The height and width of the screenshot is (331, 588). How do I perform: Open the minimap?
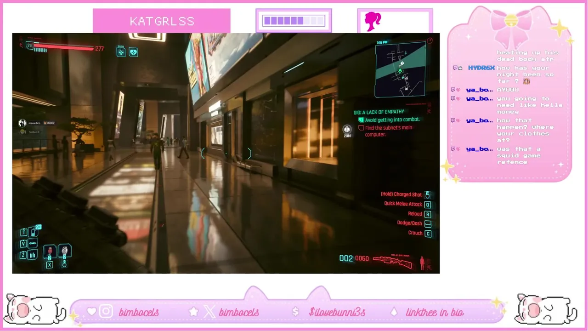(400, 70)
